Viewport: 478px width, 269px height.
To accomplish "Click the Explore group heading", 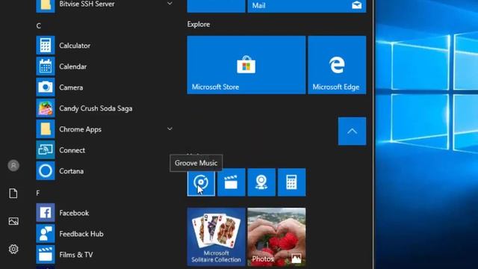I will pos(199,25).
